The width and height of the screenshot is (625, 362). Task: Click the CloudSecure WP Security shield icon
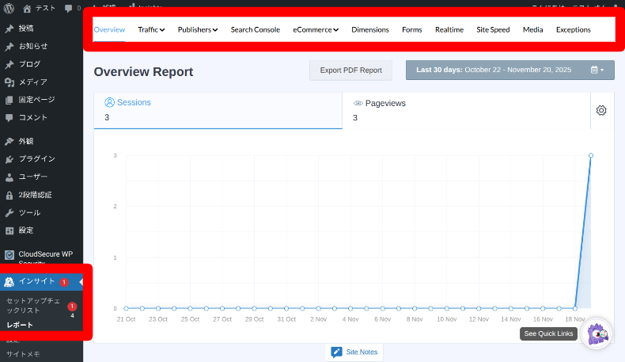(9, 255)
